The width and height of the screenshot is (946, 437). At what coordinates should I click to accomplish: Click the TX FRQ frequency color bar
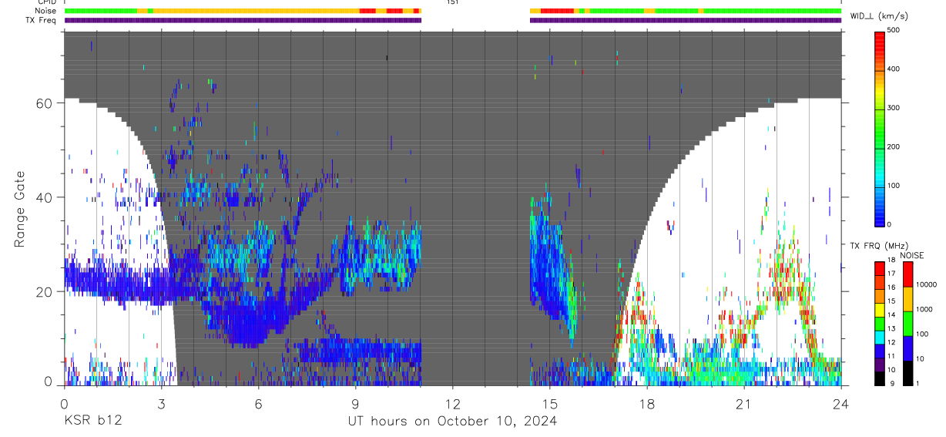point(880,323)
